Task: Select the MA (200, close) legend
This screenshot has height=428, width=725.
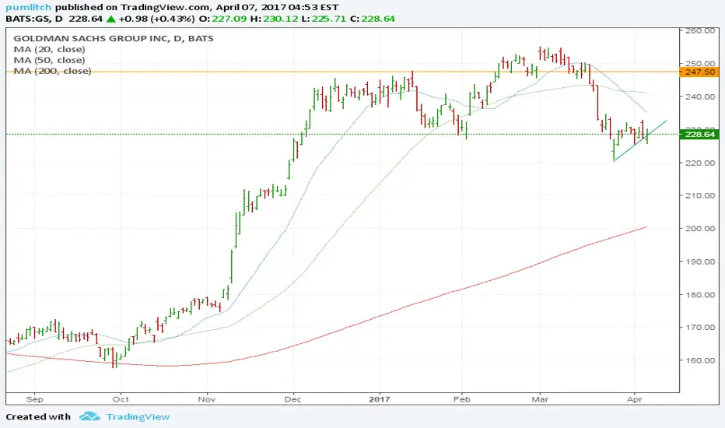Action: click(x=52, y=71)
